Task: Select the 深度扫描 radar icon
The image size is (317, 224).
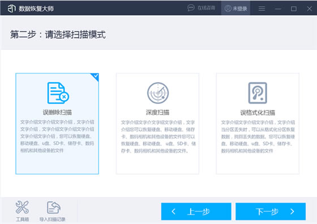Action: tap(158, 93)
